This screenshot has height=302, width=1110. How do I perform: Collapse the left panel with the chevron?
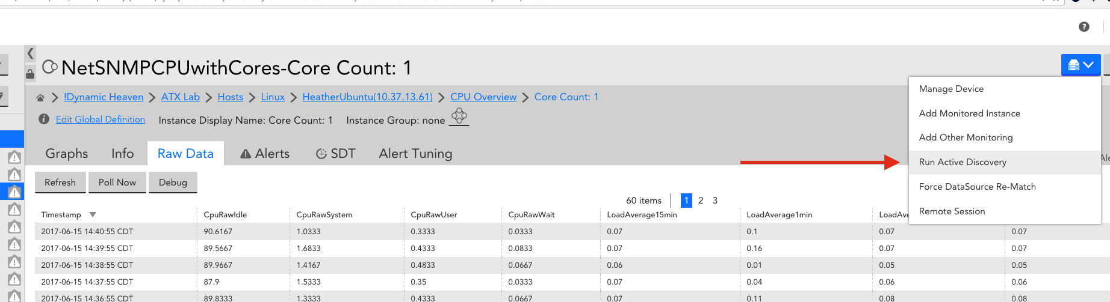pyautogui.click(x=30, y=53)
